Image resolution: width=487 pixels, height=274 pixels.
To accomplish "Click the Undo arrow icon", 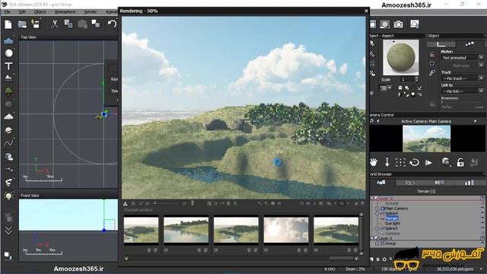I will pos(112,24).
